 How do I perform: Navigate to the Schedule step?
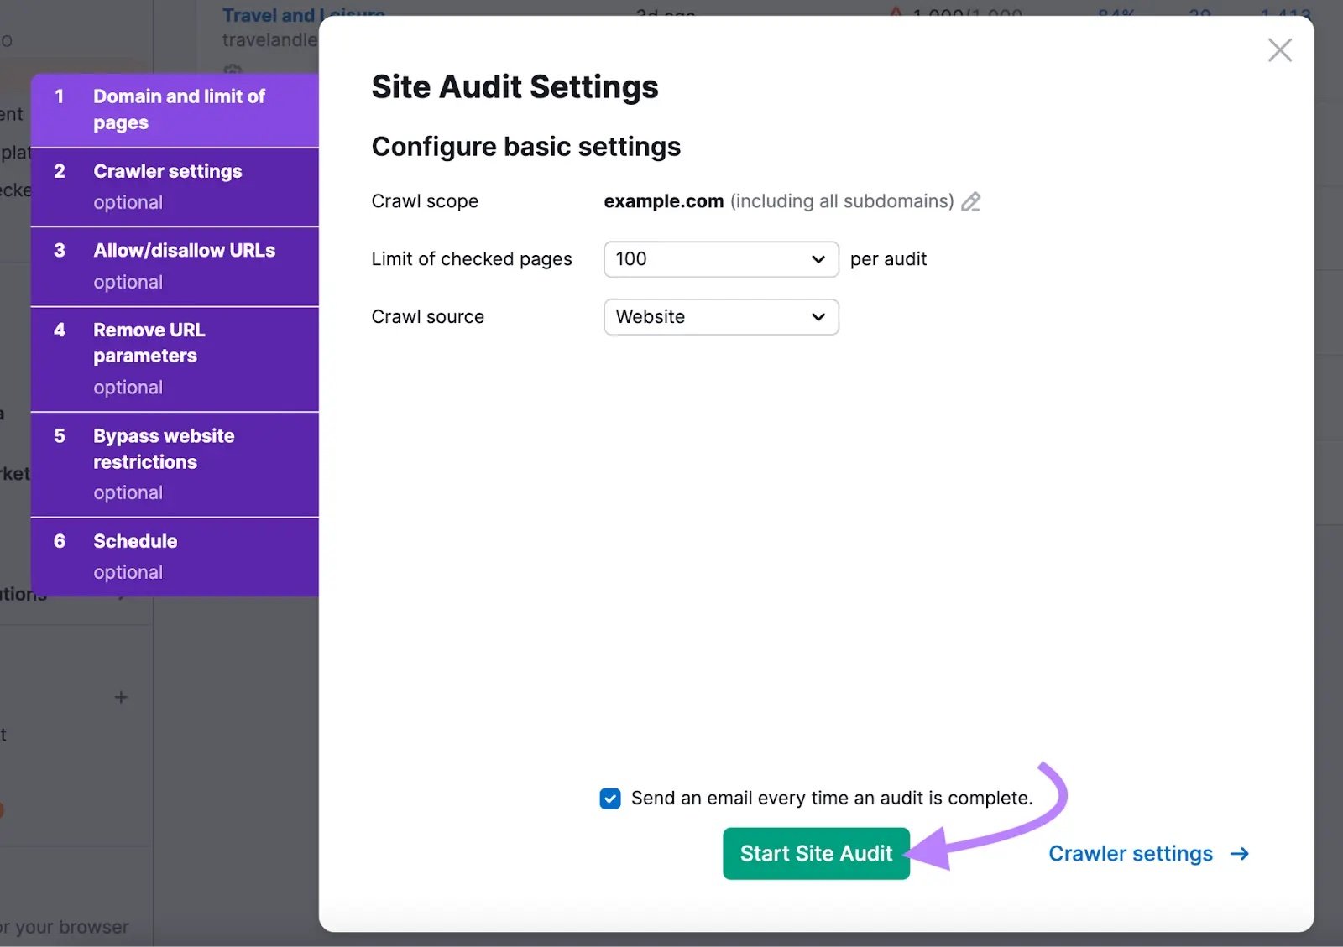[175, 556]
